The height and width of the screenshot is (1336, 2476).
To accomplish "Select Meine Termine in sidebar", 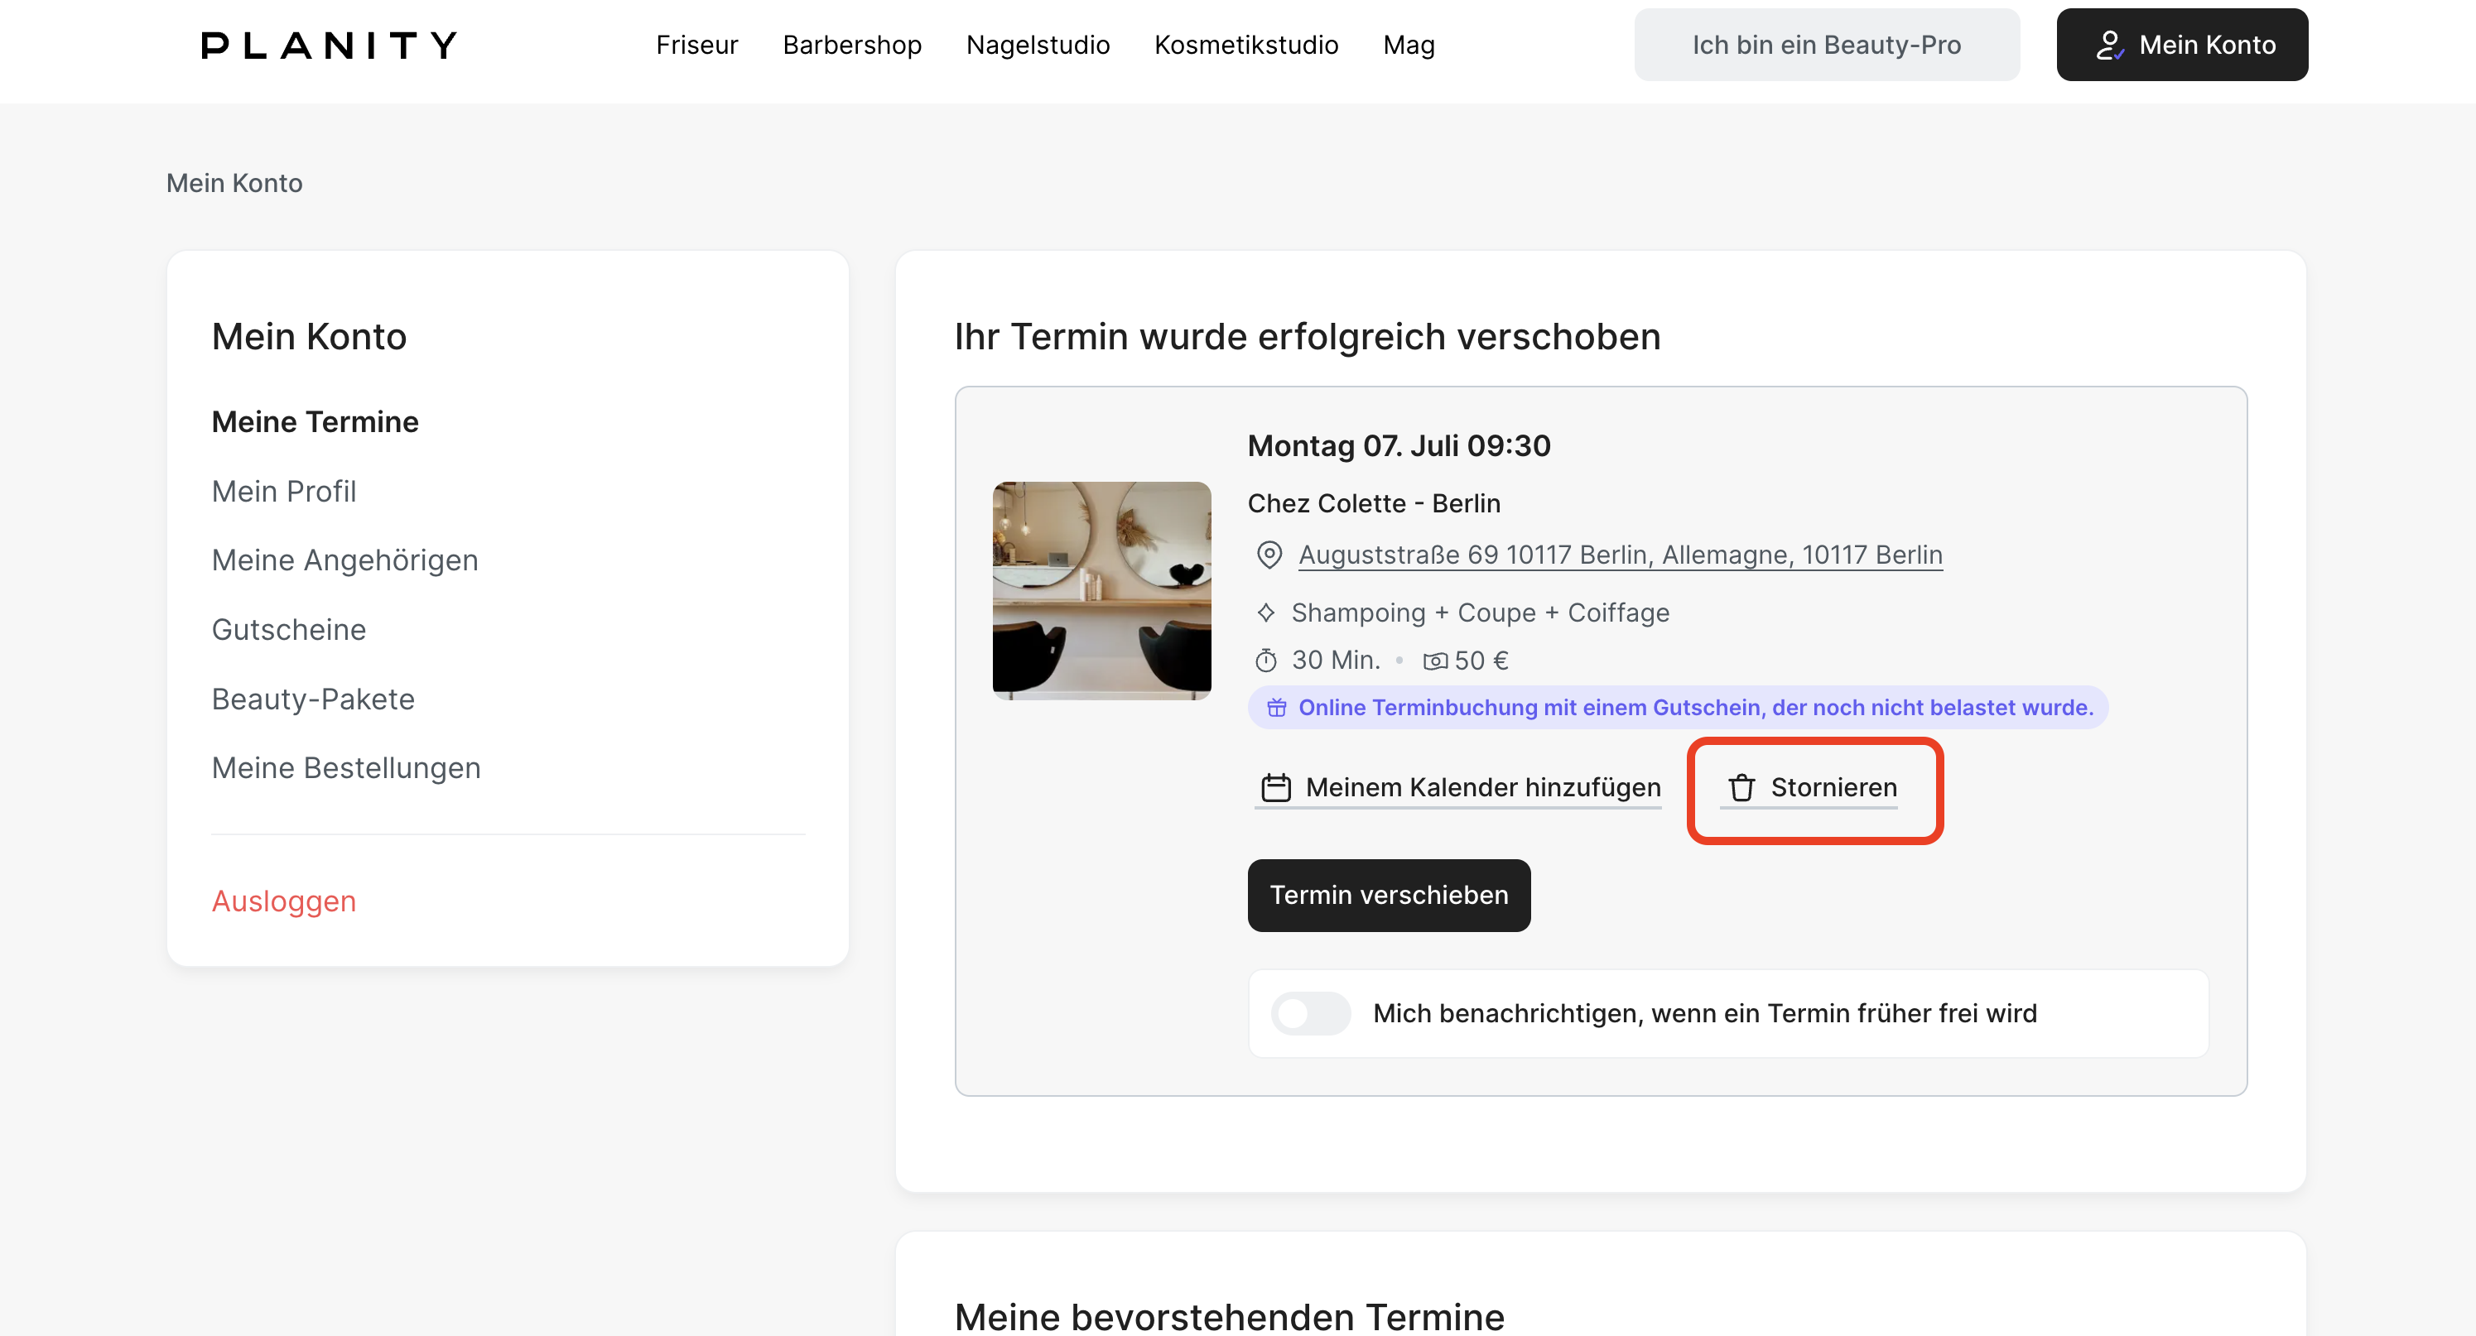I will (316, 421).
